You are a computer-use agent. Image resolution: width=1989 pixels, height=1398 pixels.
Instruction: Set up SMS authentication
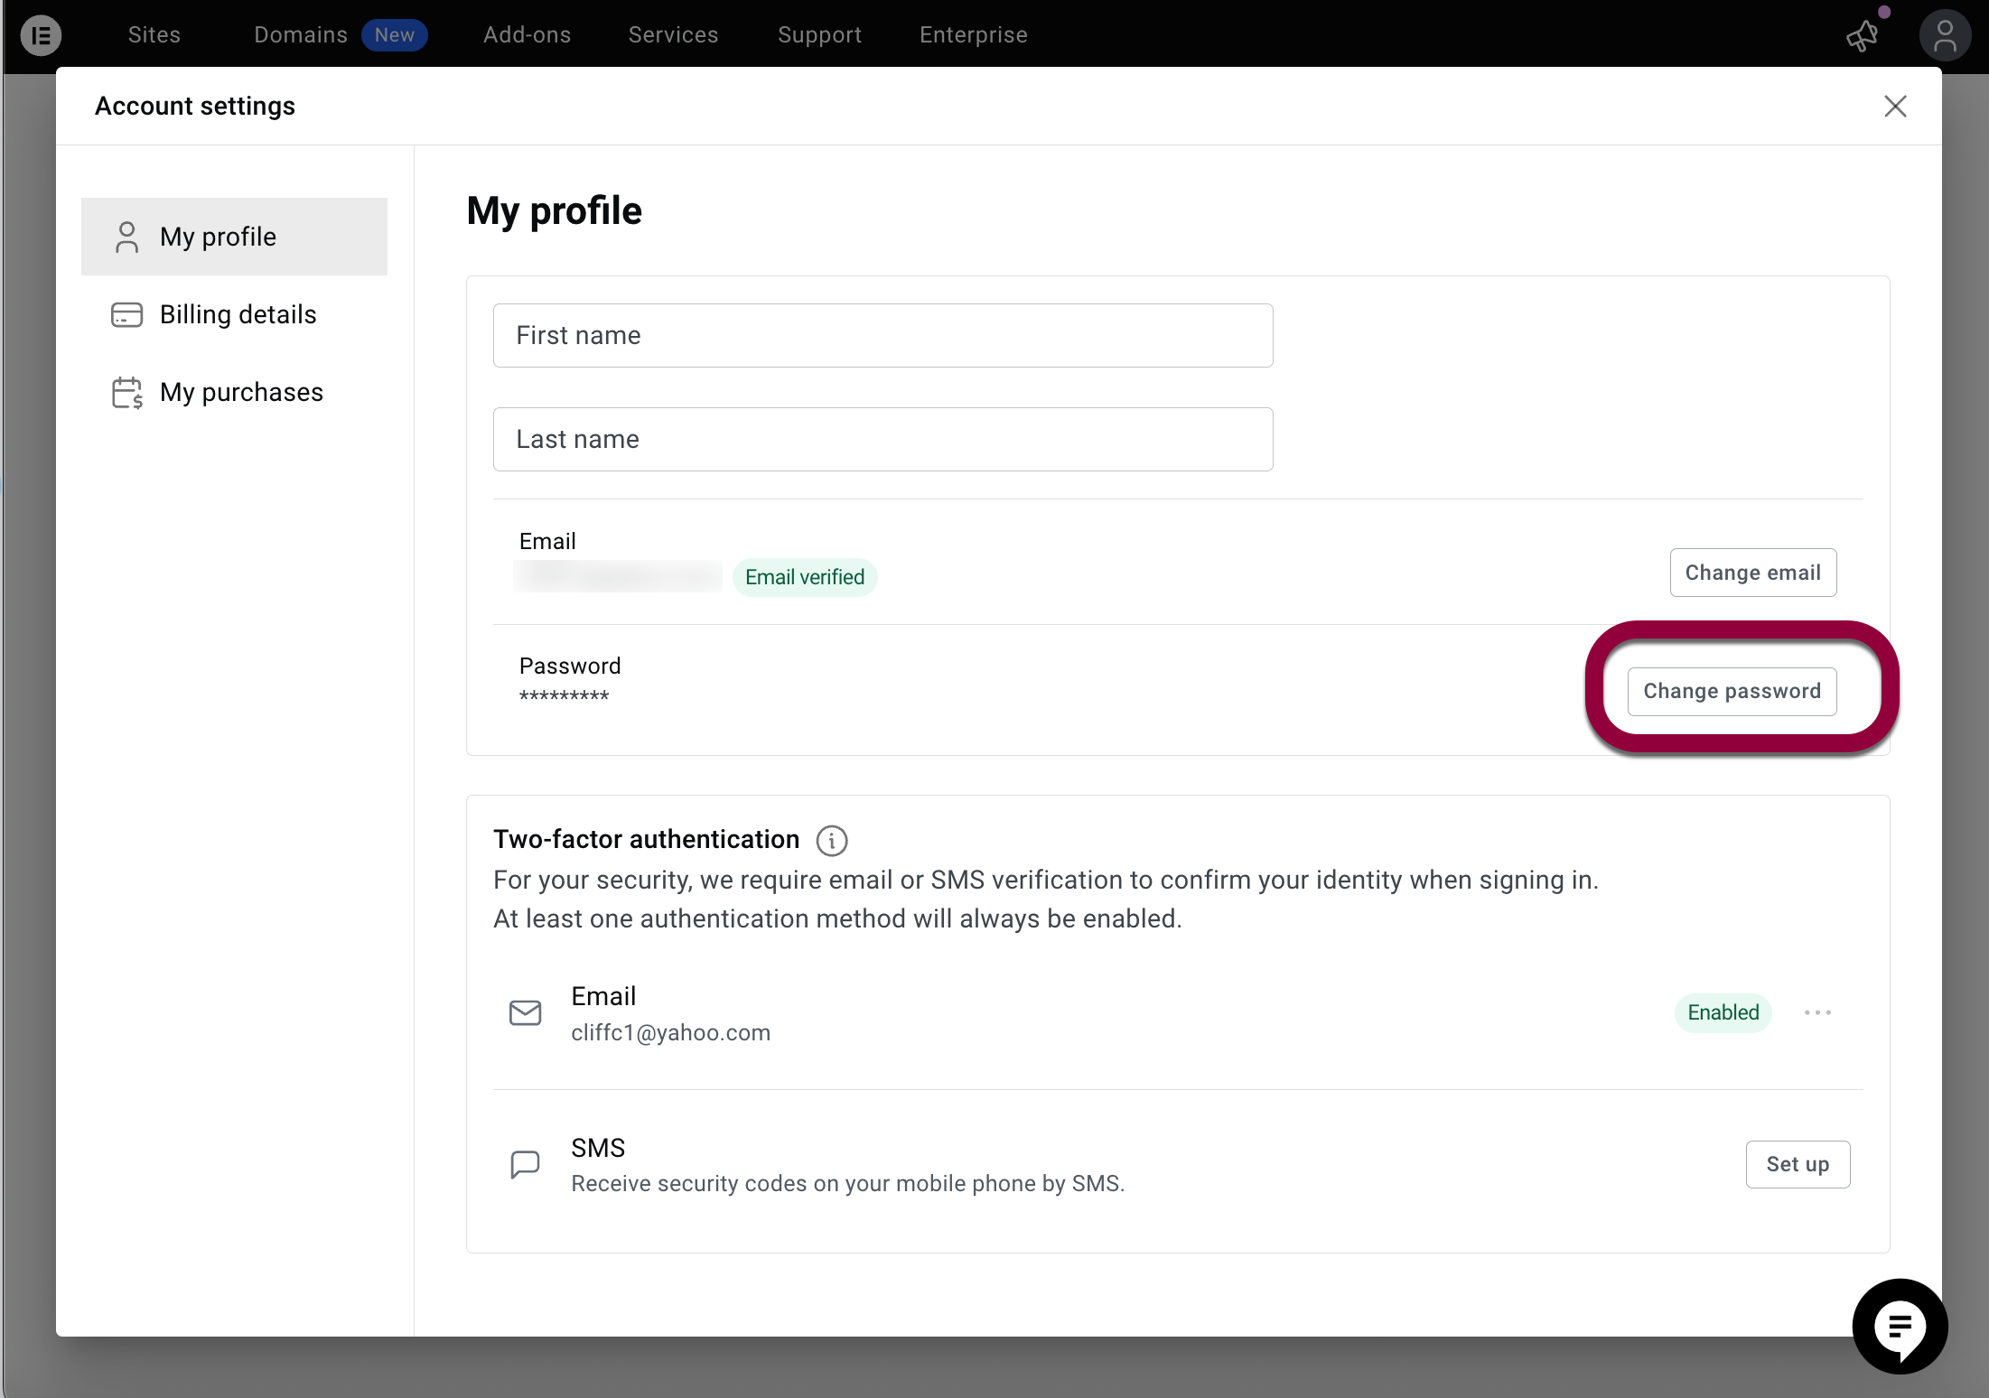pos(1798,1165)
